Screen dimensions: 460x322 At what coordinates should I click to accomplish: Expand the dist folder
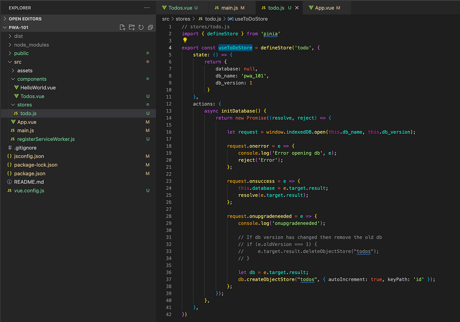coord(18,36)
